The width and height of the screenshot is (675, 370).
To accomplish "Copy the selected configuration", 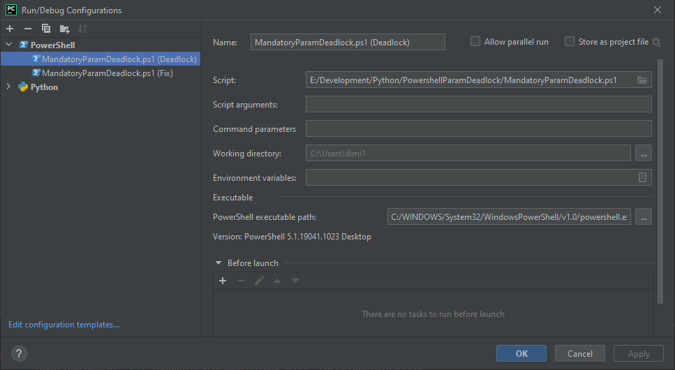I will point(46,29).
